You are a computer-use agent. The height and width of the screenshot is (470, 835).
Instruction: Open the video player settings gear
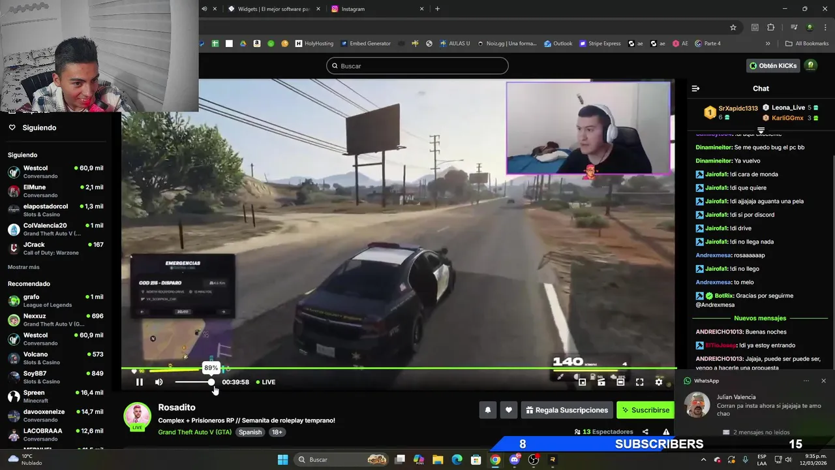click(659, 382)
